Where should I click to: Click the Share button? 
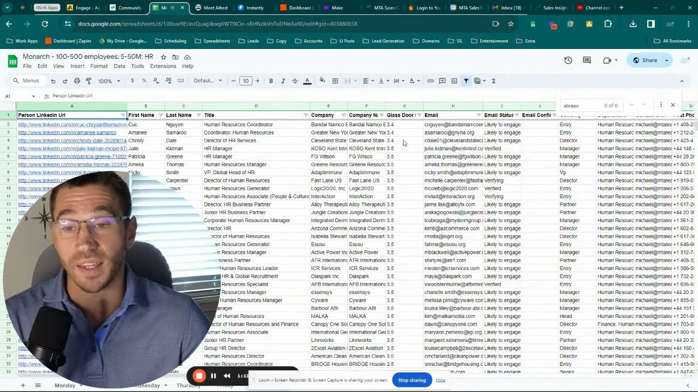(645, 60)
